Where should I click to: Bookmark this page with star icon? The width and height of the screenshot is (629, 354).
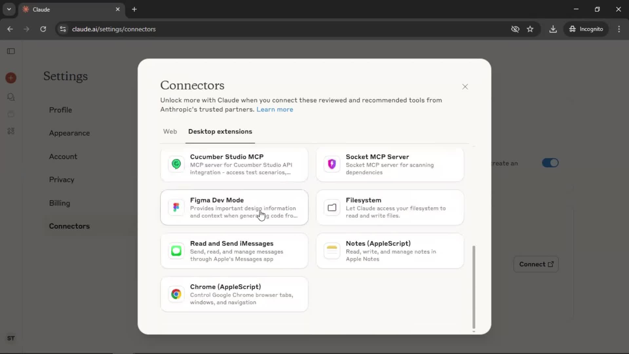pos(530,29)
